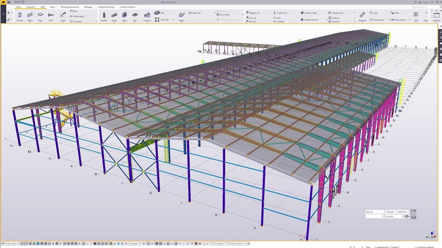This screenshot has height=248, width=442.
Task: Click the Log in link
Action: (425, 2)
